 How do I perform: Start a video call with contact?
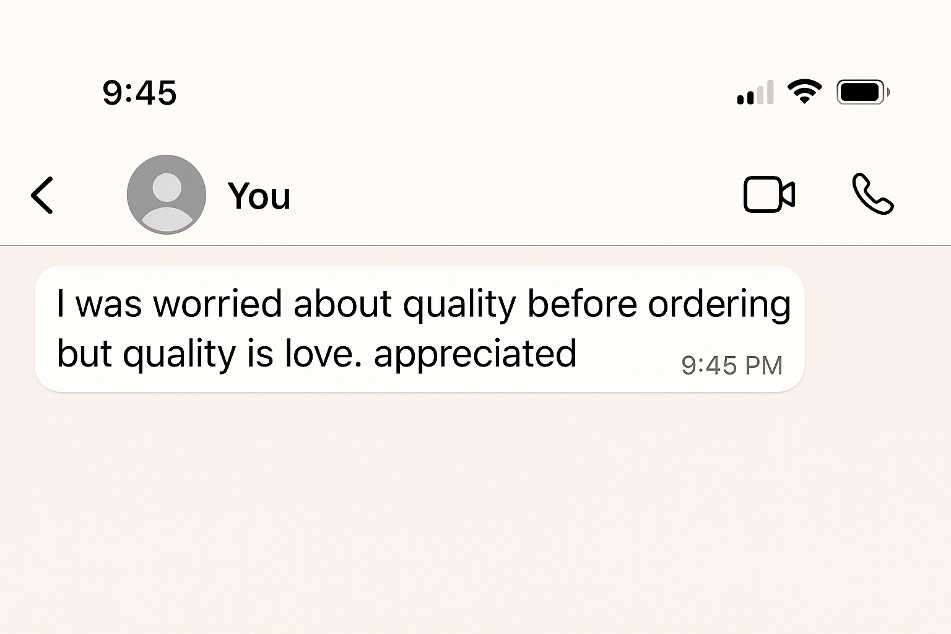point(768,195)
